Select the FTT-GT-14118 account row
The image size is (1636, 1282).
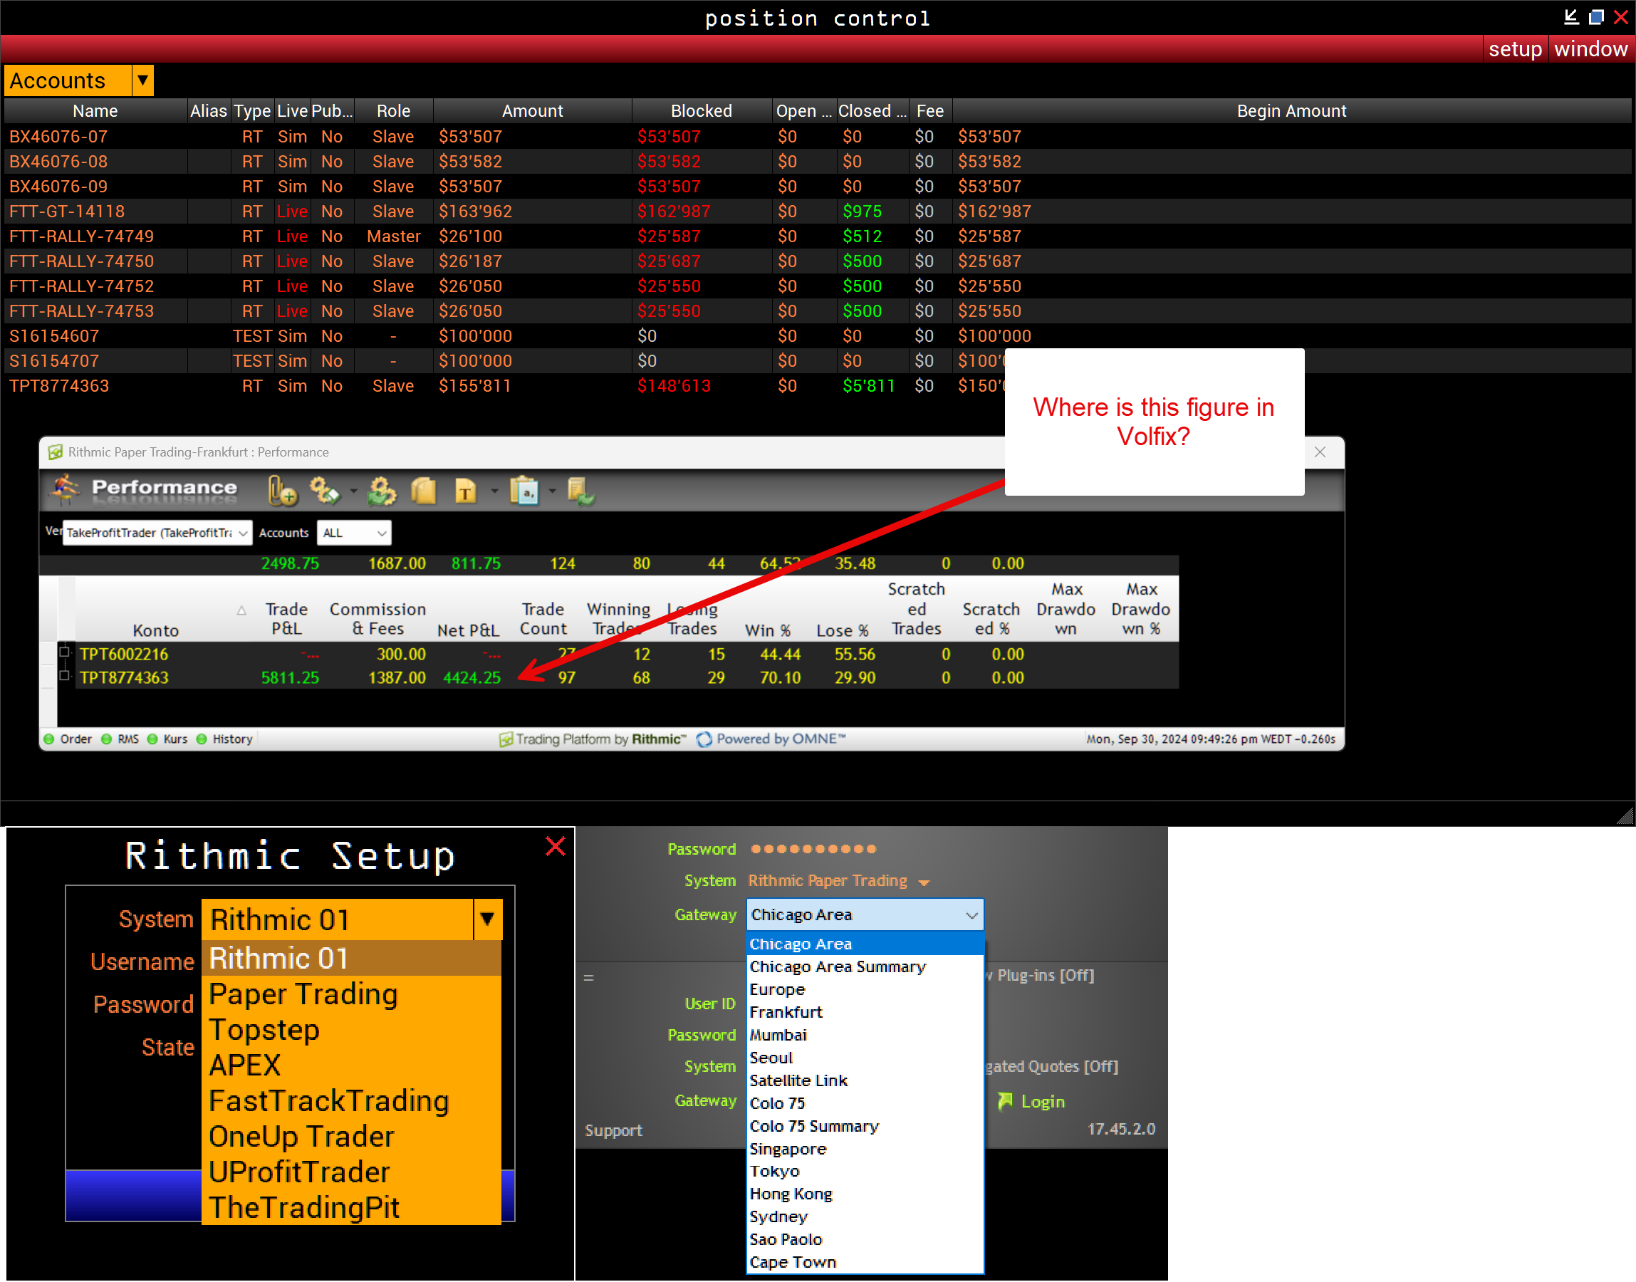[x=817, y=212]
